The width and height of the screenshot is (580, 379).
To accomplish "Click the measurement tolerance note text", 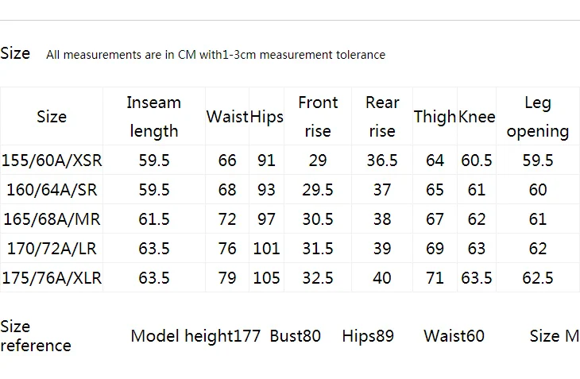I will point(215,55).
